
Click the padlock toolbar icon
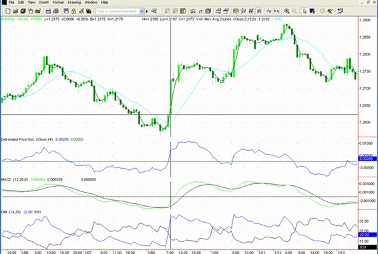(x=73, y=11)
